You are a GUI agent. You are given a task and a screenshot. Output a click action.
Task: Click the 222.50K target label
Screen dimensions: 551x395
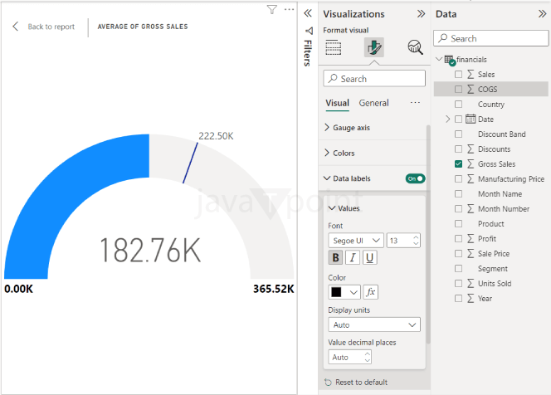pyautogui.click(x=216, y=136)
